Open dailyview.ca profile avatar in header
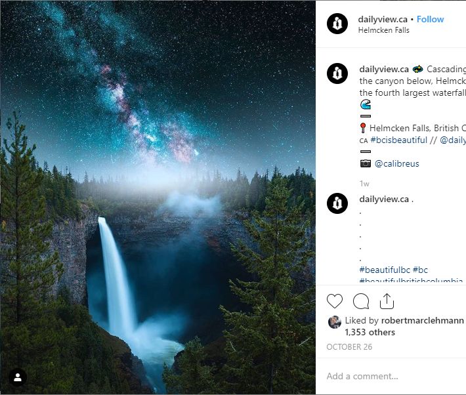Screen dimensions: 466x395 pyautogui.click(x=337, y=24)
